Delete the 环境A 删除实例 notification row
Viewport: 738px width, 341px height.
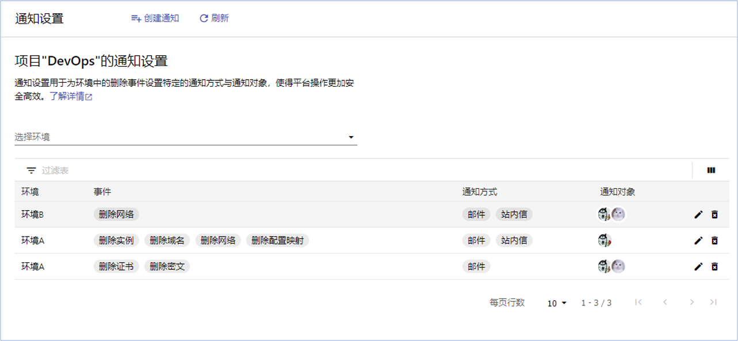714,241
